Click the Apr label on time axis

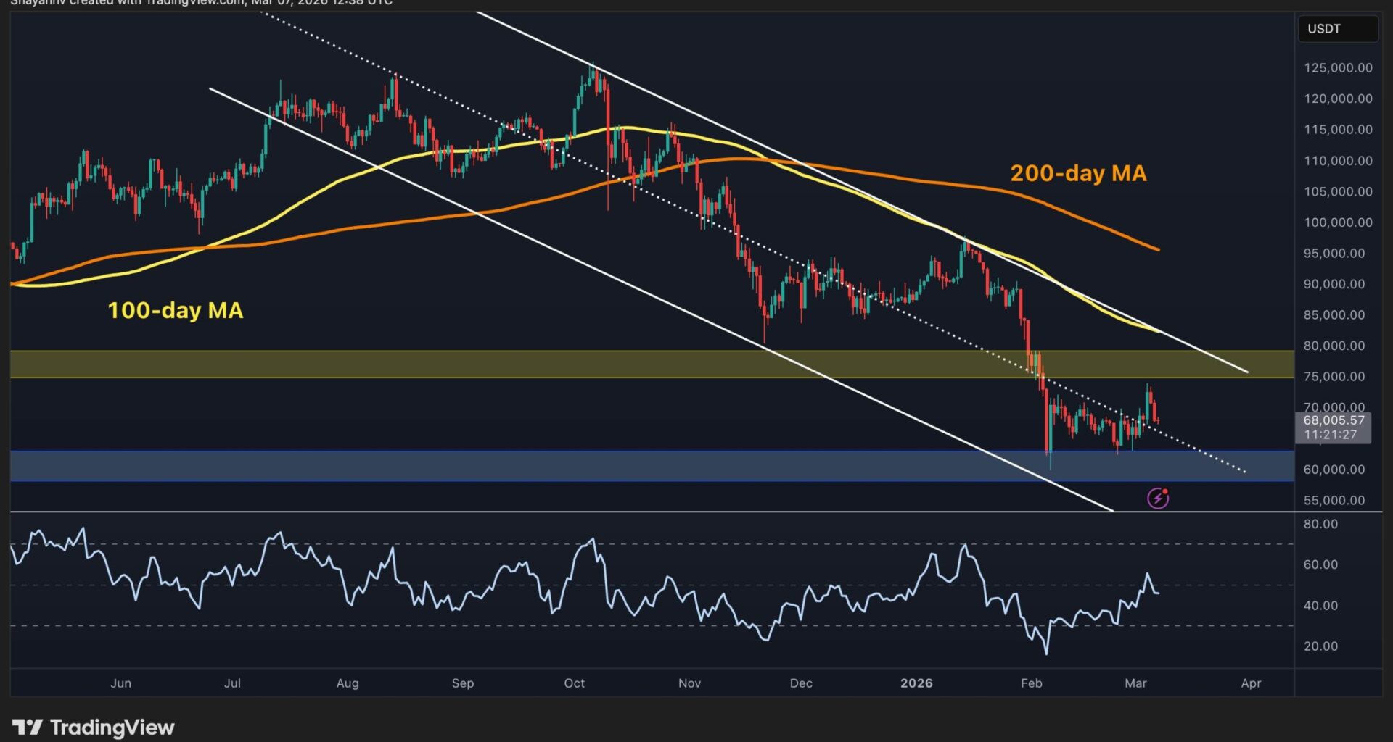point(1251,683)
